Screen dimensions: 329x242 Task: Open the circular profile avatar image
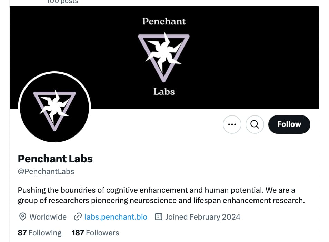click(54, 108)
